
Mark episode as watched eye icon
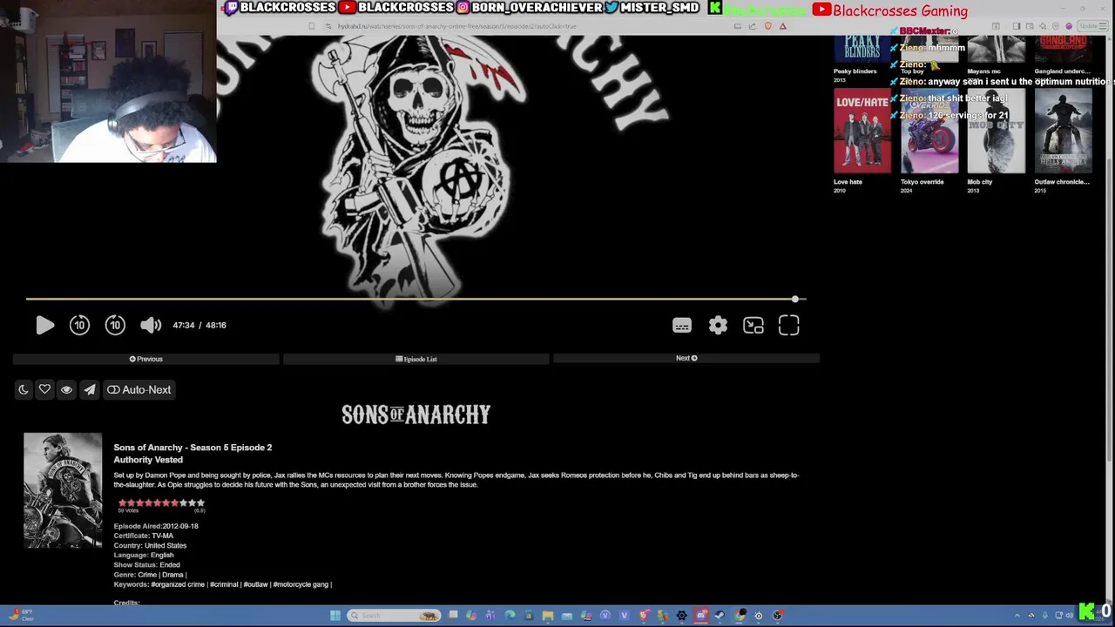(66, 389)
